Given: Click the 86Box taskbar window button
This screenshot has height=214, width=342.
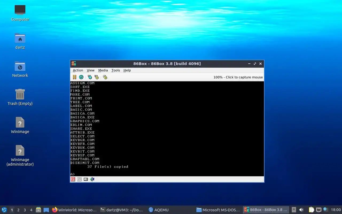Looking at the screenshot, I should [266, 210].
